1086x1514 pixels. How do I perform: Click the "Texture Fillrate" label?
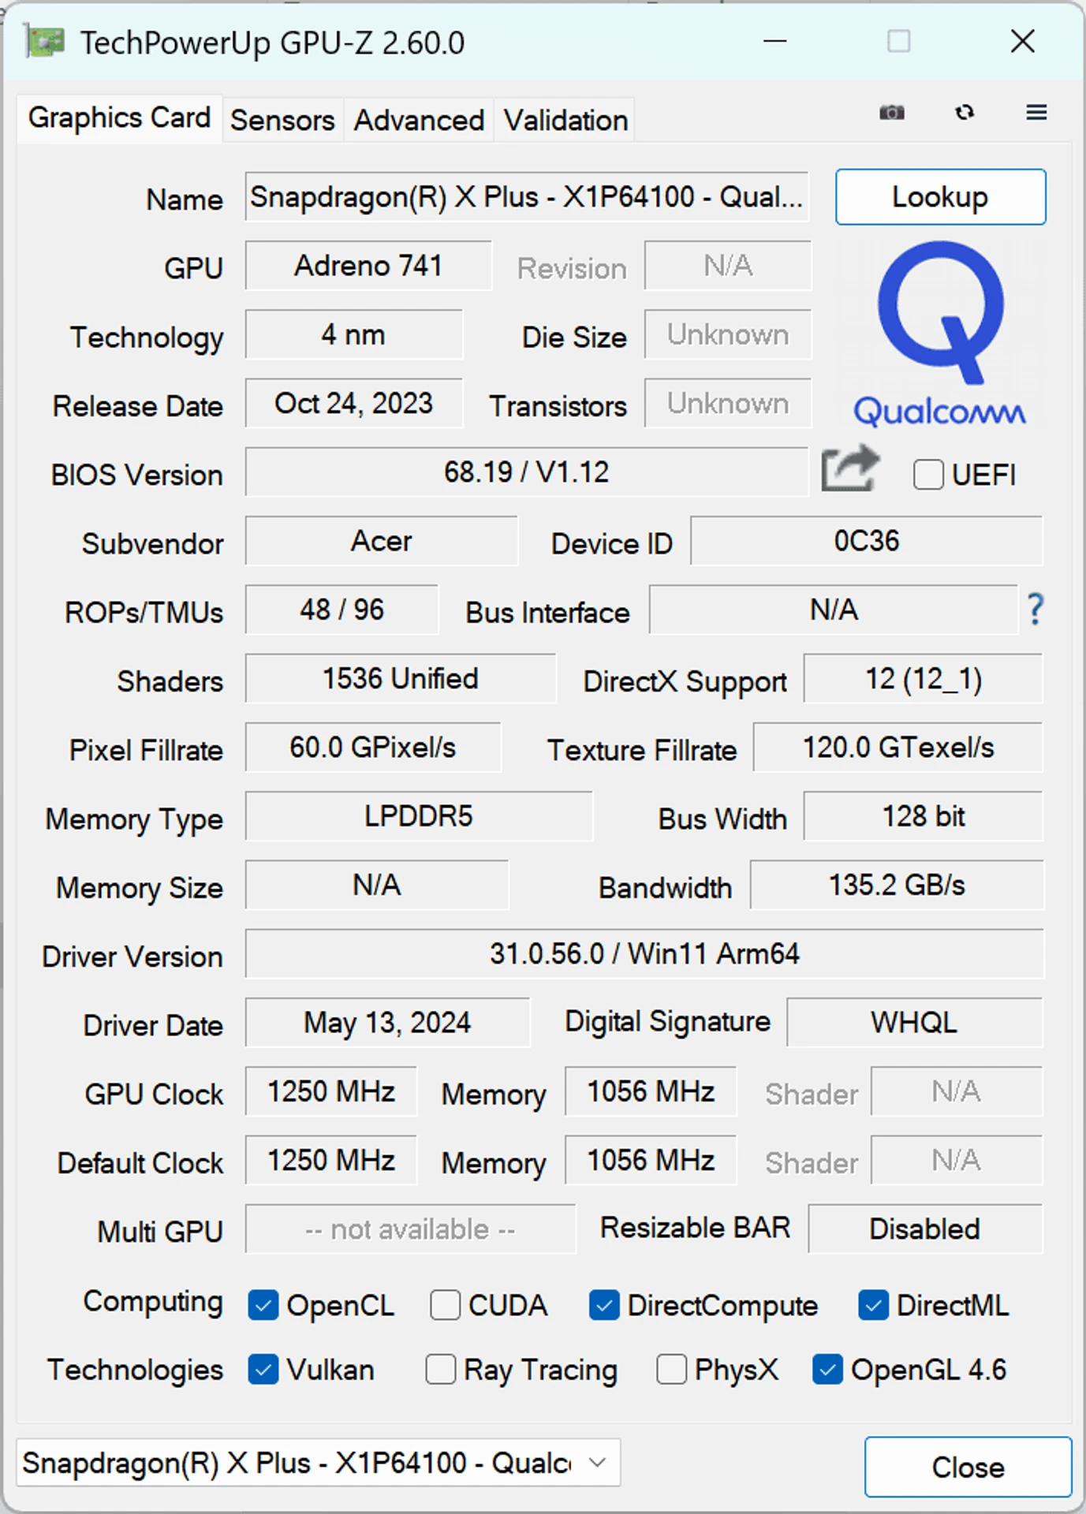pyautogui.click(x=642, y=750)
